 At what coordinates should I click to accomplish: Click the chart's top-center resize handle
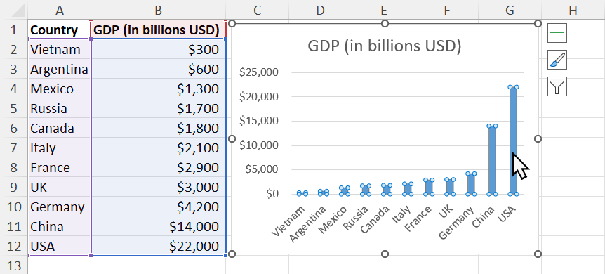point(385,24)
